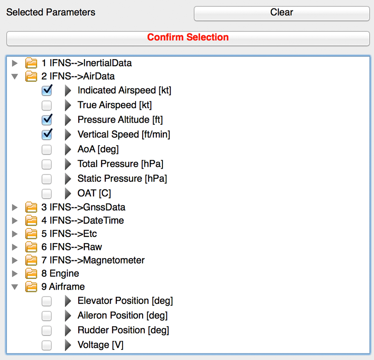Click the arrow icon beside True Airspeed

[68, 105]
